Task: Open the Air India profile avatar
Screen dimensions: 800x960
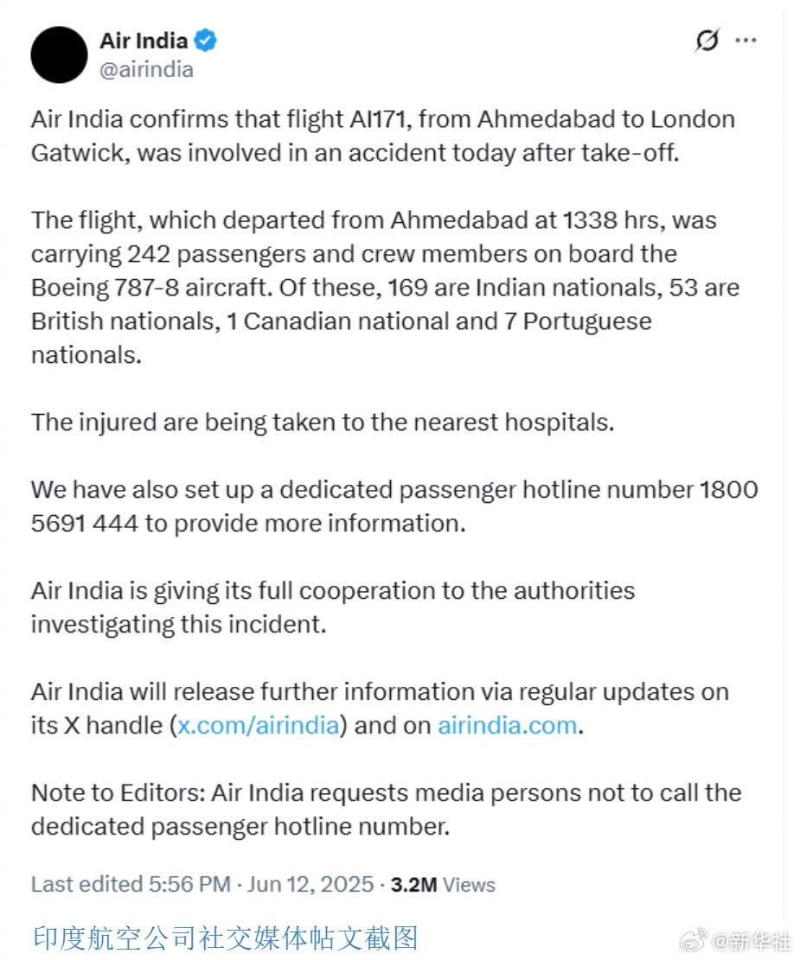Action: (x=59, y=54)
